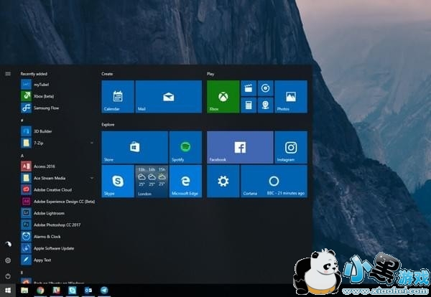
Task: Click the Settings gear tile
Action: point(223,181)
